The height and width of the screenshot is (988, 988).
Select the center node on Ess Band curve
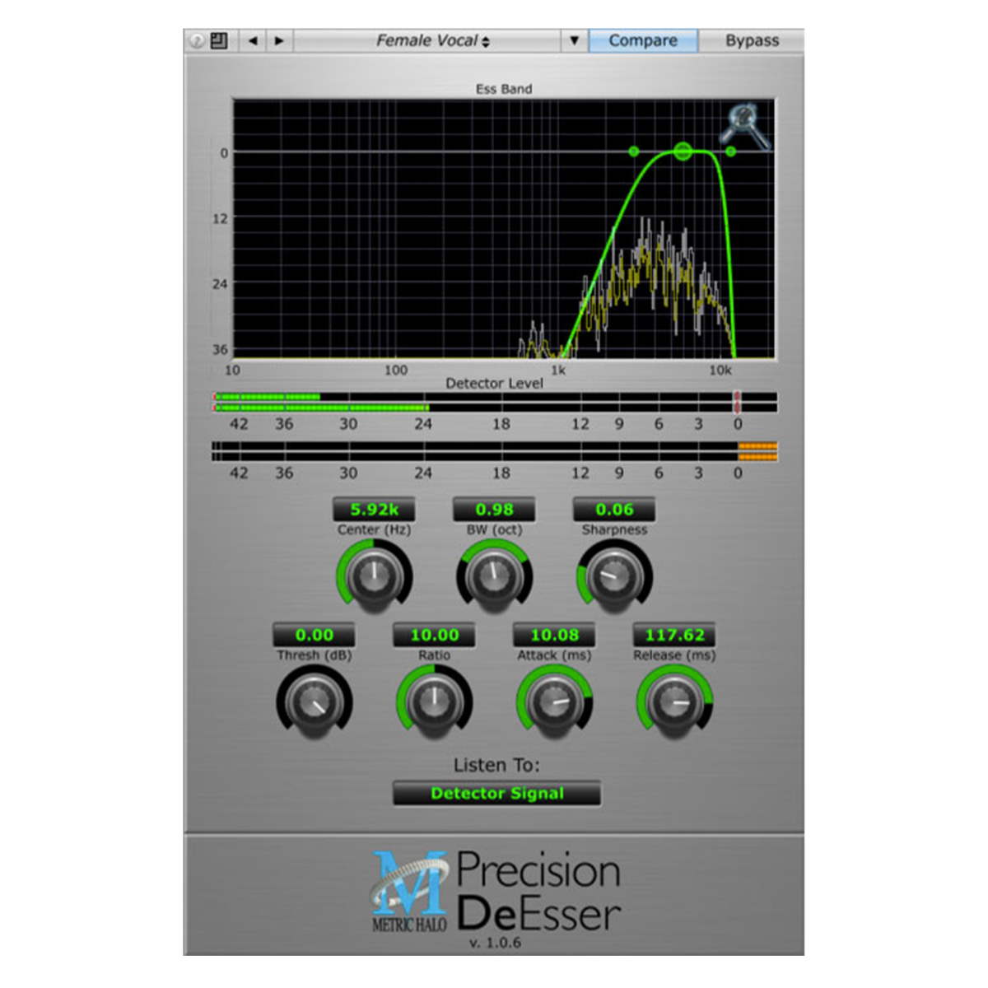click(x=683, y=151)
